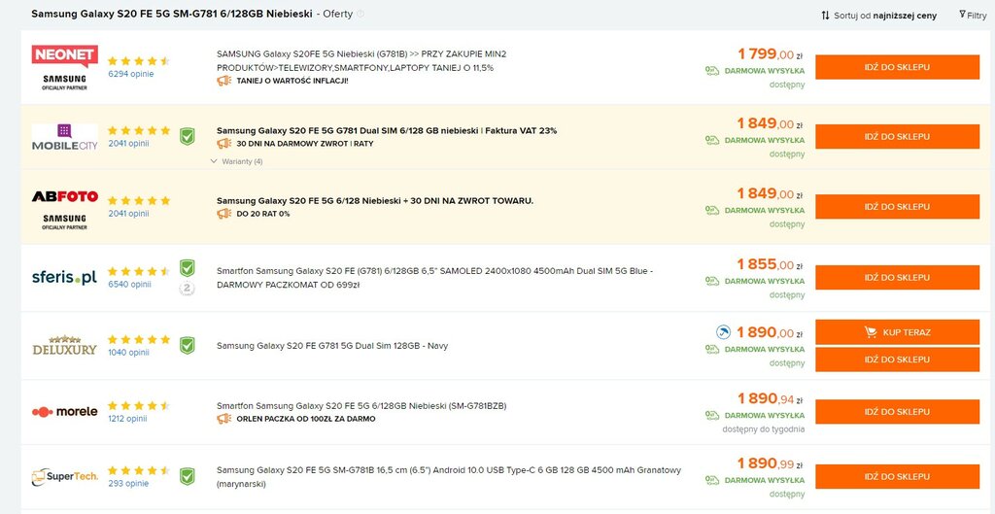The width and height of the screenshot is (995, 514).
Task: Open the ABFOTO shop logo
Action: [65, 210]
